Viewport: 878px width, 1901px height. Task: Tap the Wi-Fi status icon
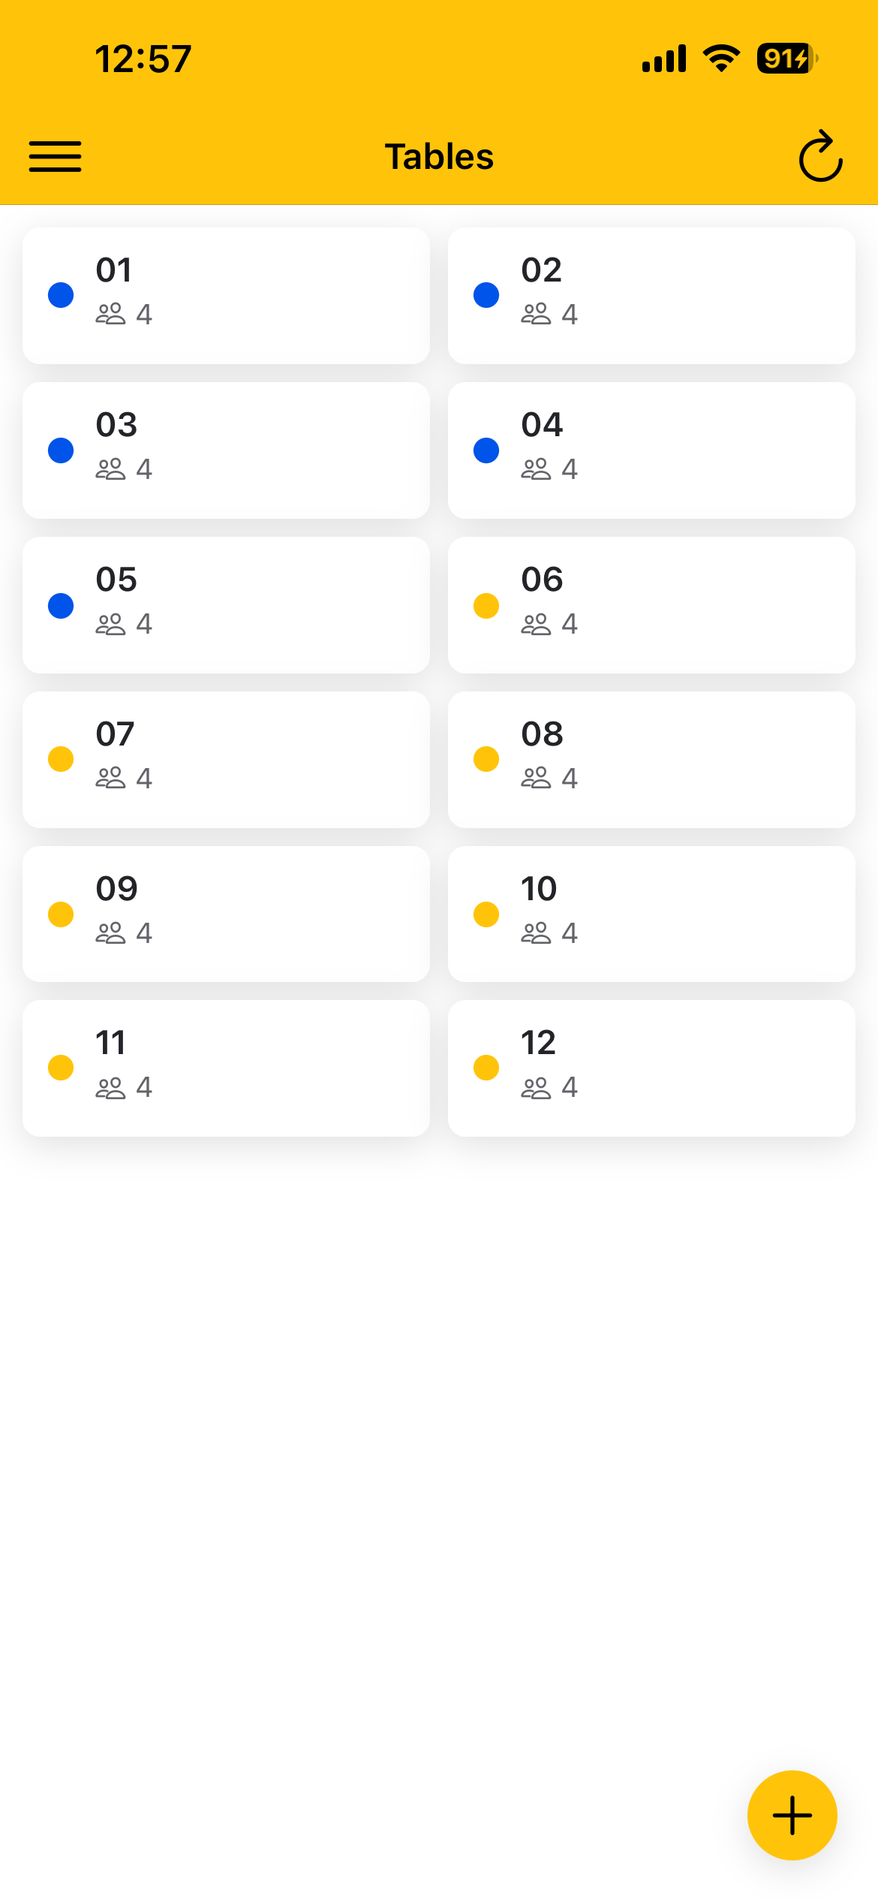(x=721, y=59)
